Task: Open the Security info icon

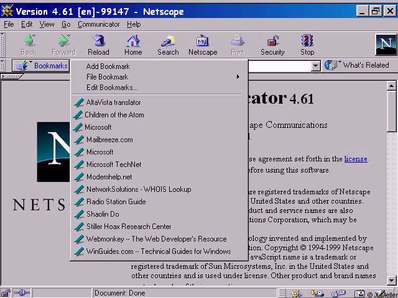Action: click(272, 45)
